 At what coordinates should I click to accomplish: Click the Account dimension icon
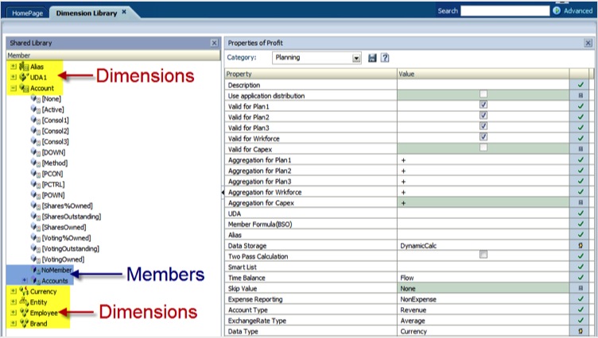pos(24,88)
